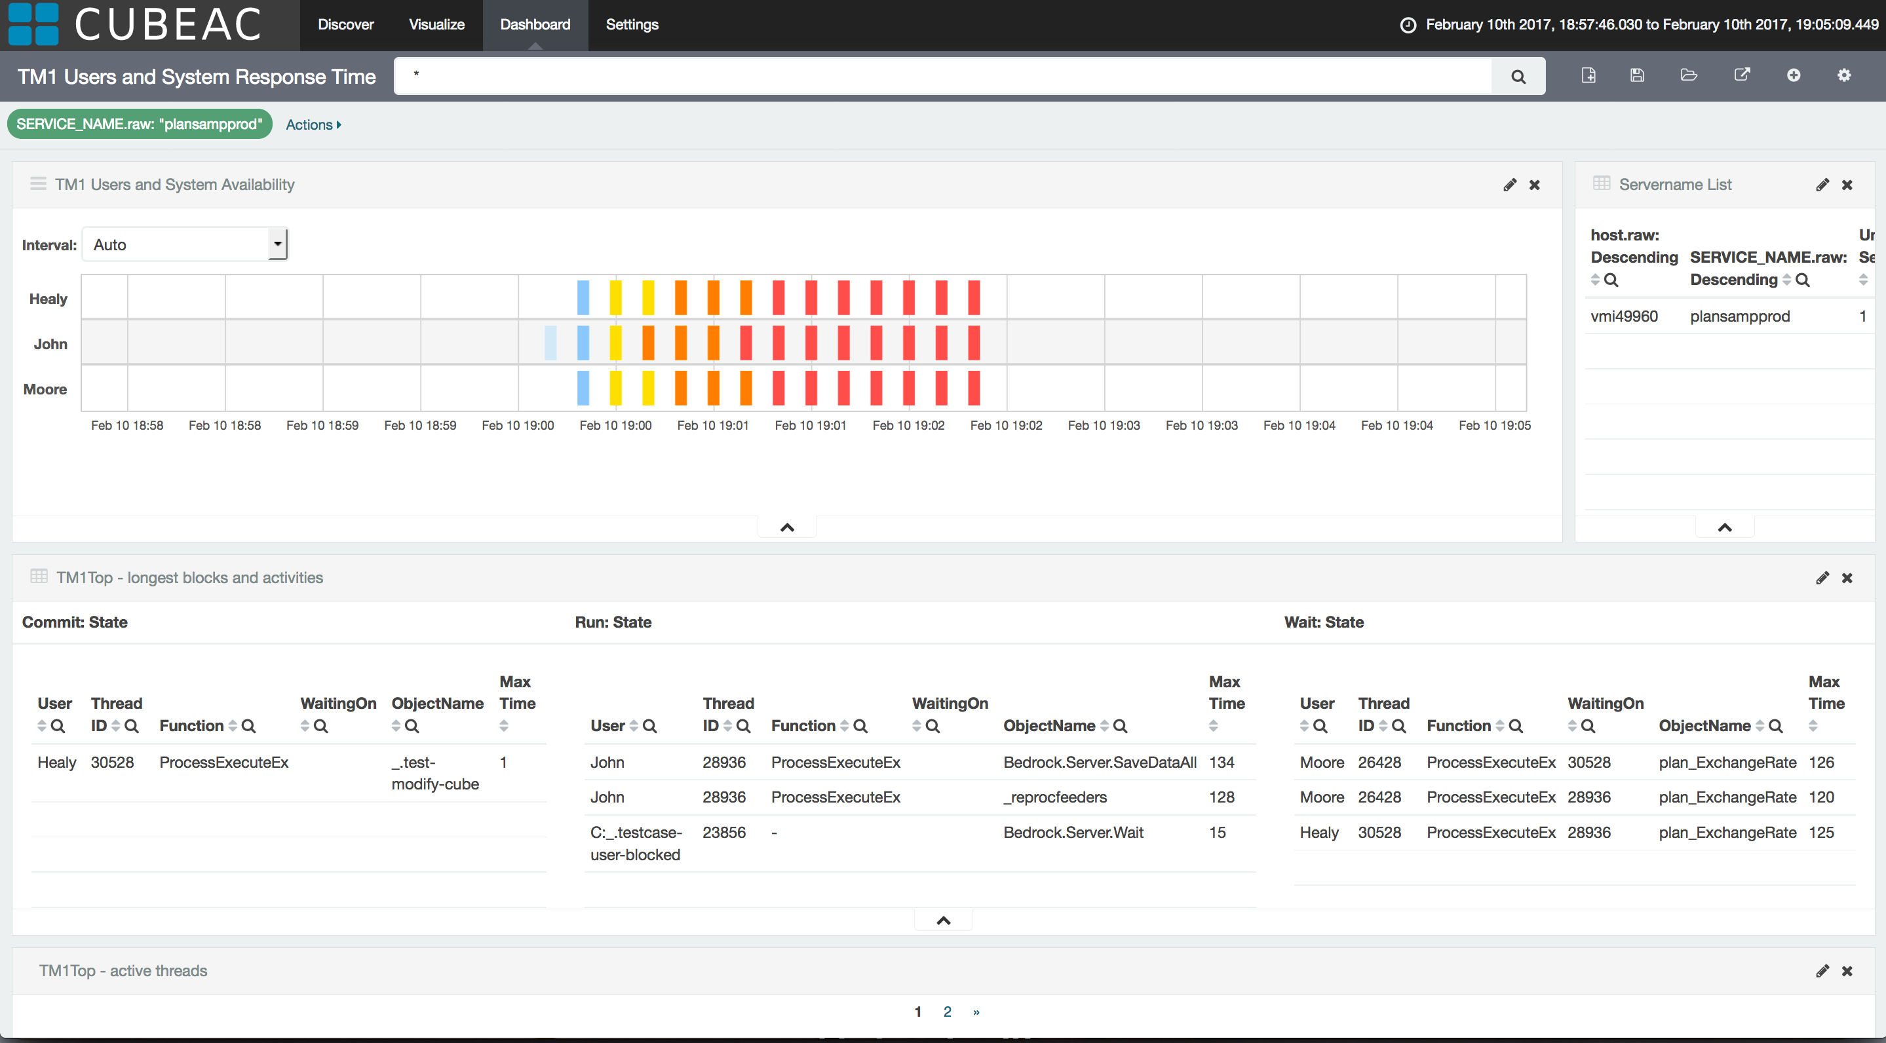Edit TM1Top active threads panel
Viewport: 1886px width, 1043px height.
coord(1822,972)
